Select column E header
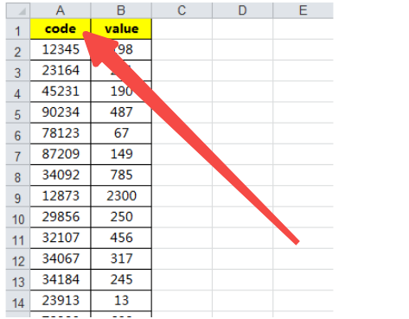Viewport: 409px width, 319px height. point(303,10)
